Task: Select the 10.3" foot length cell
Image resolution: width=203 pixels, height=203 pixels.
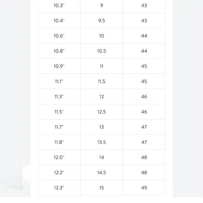Action: coord(59,6)
